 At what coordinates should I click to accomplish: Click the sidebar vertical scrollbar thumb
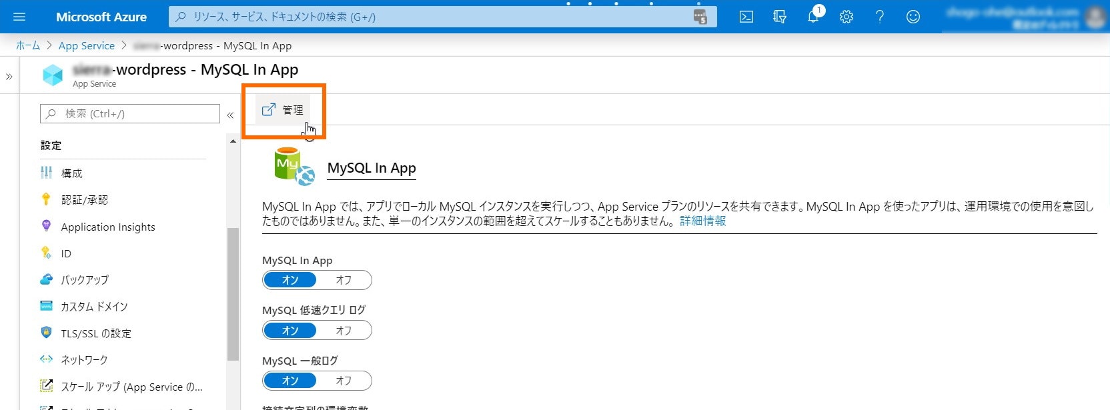point(233,294)
